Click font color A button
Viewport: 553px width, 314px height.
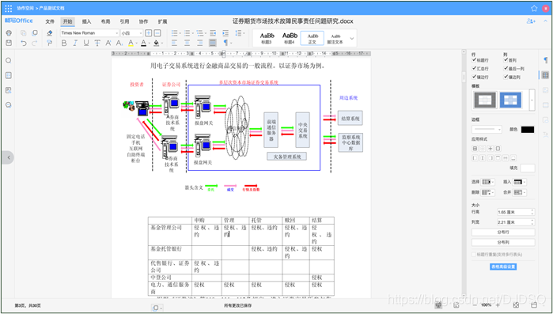click(x=143, y=43)
